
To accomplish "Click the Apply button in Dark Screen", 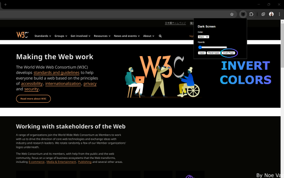I will [x=202, y=53].
